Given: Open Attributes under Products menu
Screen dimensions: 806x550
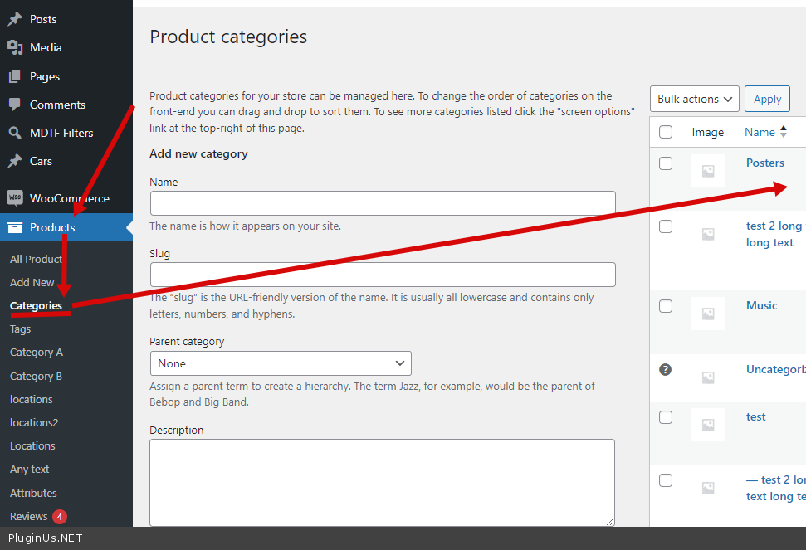Looking at the screenshot, I should point(33,493).
